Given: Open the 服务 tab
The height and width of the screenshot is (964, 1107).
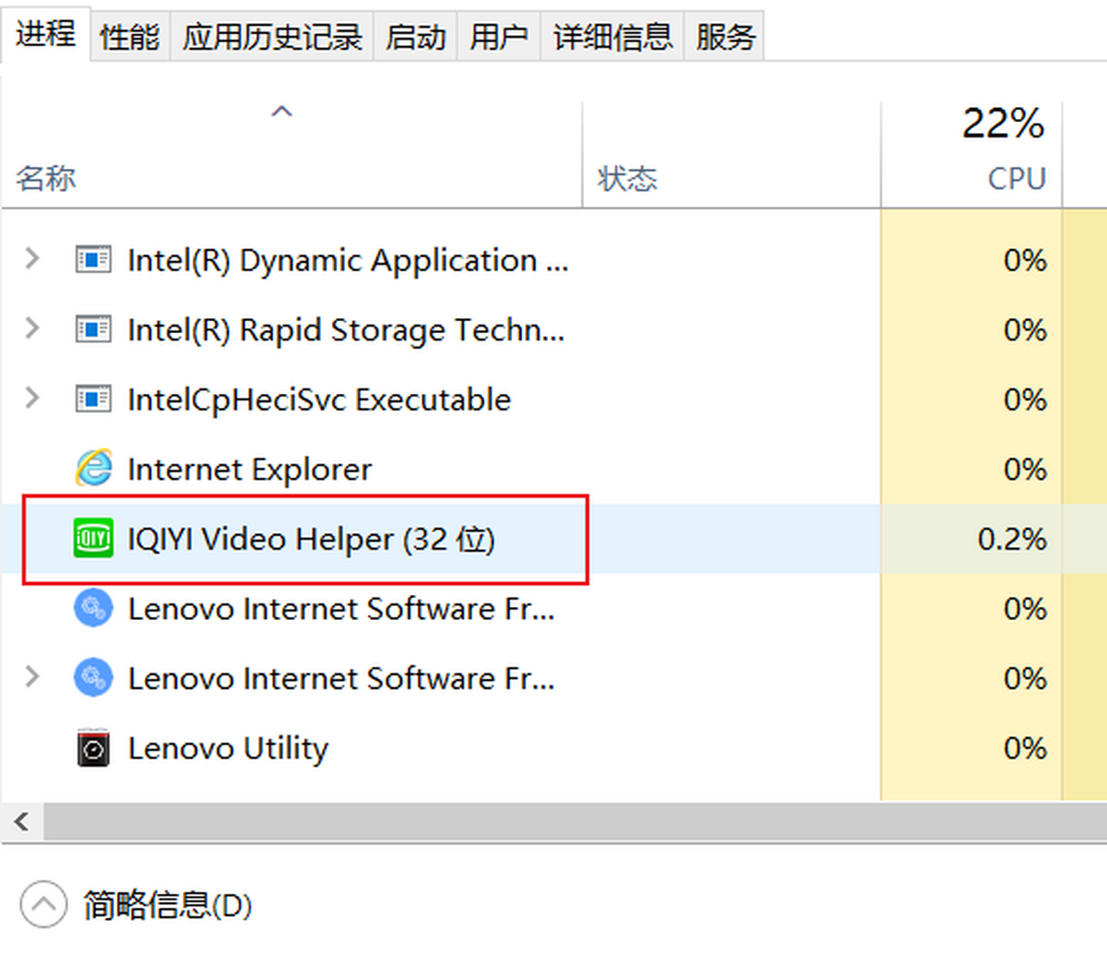Looking at the screenshot, I should 725,35.
